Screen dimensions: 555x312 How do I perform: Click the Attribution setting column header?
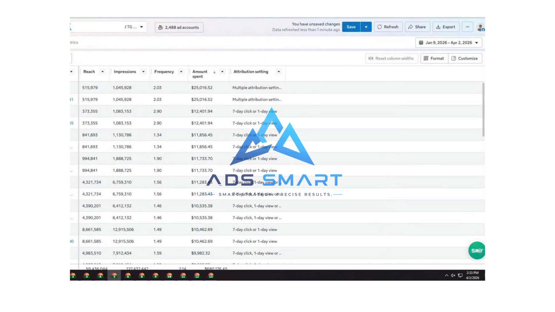pyautogui.click(x=251, y=72)
